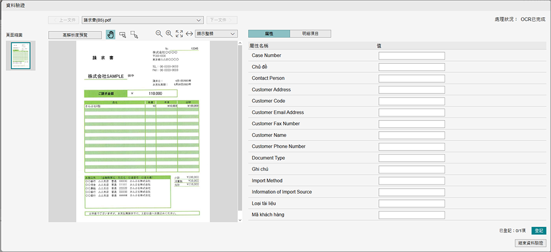Viewport: 551px width, 252px height.
Task: Click the Case Number input field
Action: pos(411,55)
